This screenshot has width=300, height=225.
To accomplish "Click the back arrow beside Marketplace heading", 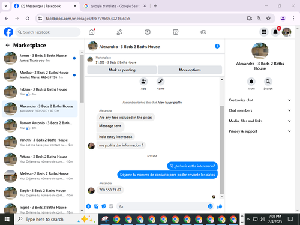I will (8, 45).
